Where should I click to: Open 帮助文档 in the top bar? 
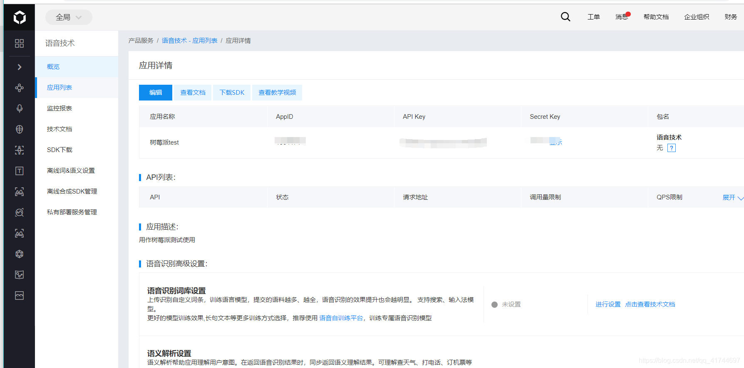(656, 17)
